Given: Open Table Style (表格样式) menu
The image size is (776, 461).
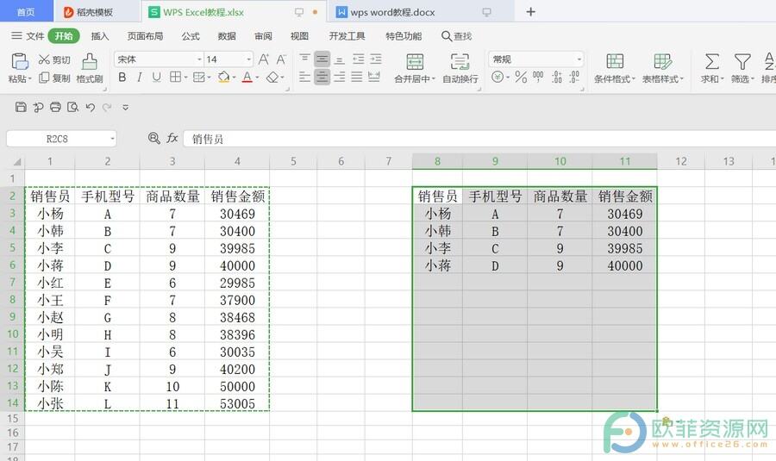Looking at the screenshot, I should click(663, 68).
